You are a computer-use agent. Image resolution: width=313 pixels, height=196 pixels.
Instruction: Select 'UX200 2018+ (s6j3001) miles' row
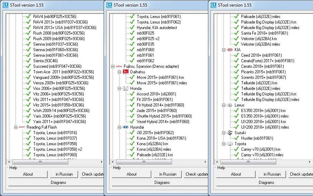tap(265, 127)
